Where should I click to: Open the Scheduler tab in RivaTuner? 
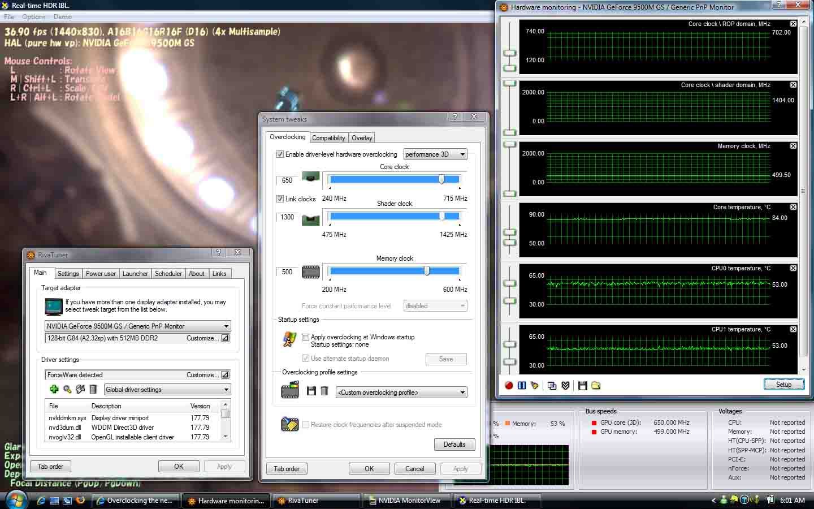[x=168, y=274]
